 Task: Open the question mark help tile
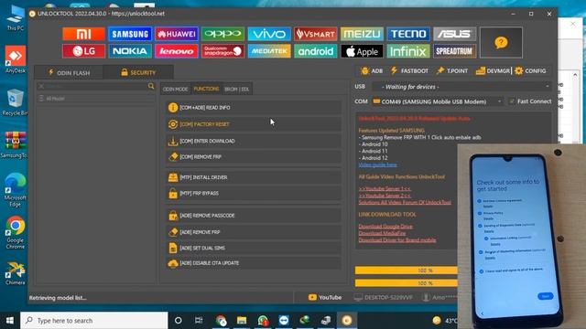click(x=501, y=43)
